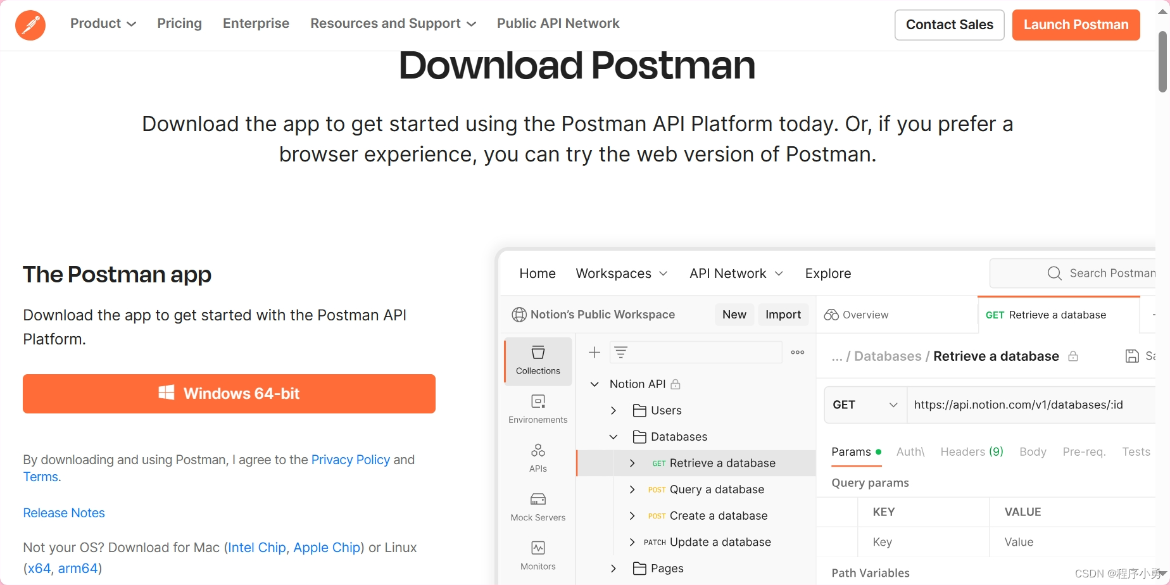This screenshot has height=585, width=1170.
Task: Select Explore in the app preview
Action: (x=828, y=274)
